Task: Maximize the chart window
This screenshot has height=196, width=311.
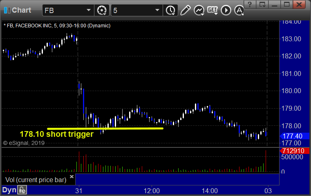Action: point(286,4)
